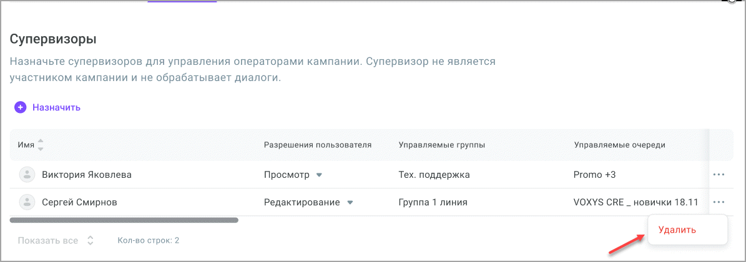The height and width of the screenshot is (262, 746).
Task: Click the Управляемые очереди column header
Action: (x=619, y=145)
